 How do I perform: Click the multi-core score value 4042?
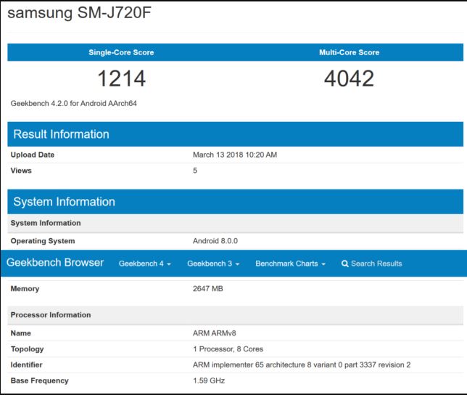(x=349, y=78)
